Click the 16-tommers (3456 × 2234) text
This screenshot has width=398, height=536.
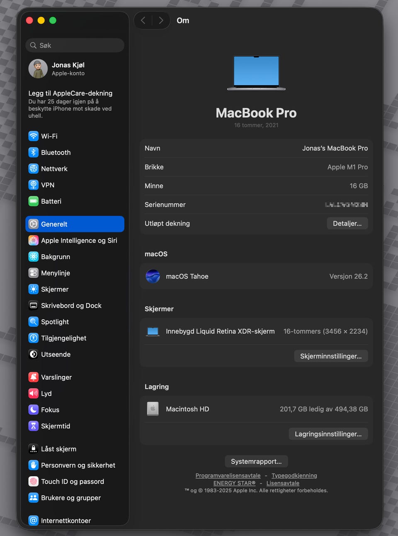pos(325,331)
